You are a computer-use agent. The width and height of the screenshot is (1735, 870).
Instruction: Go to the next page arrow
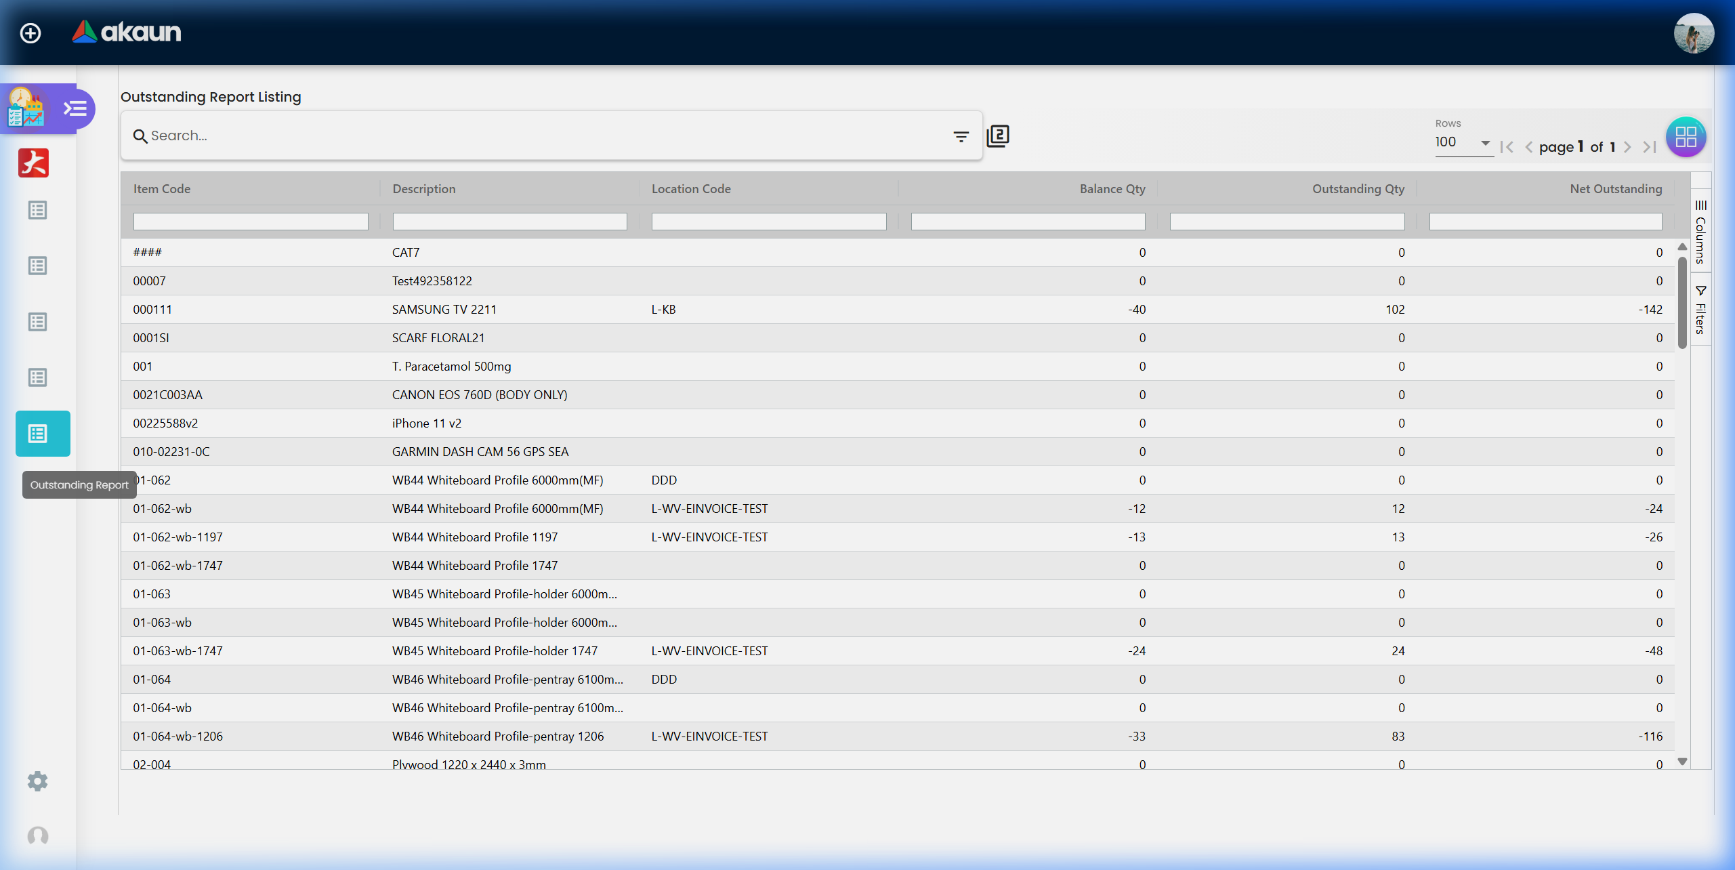point(1627,147)
